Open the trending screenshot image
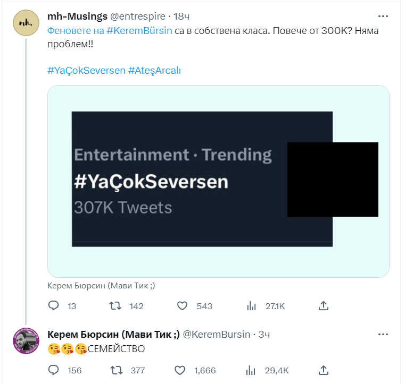The height and width of the screenshot is (384, 405). click(218, 181)
